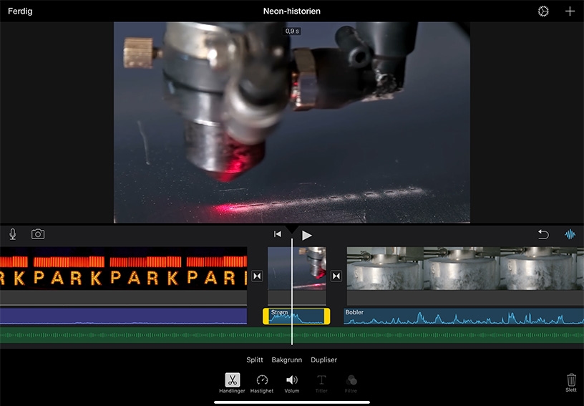584x406 pixels.
Task: Record voiceover with microphone icon
Action: tap(13, 234)
